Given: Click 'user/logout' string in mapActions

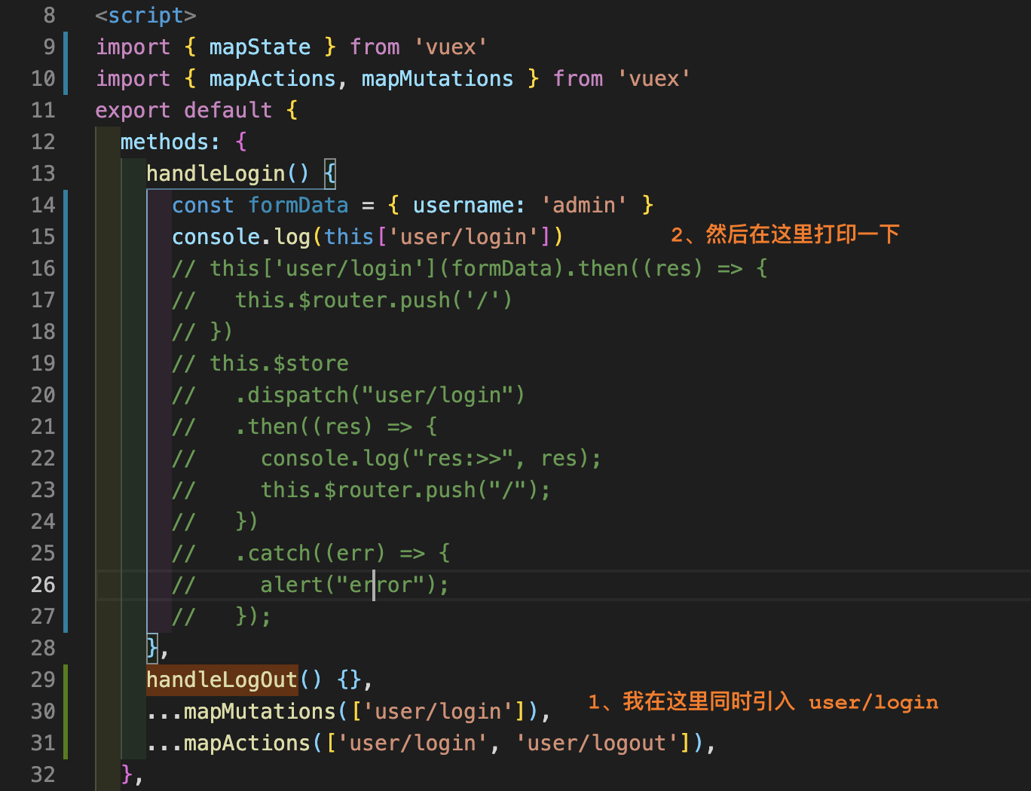Looking at the screenshot, I should [596, 743].
